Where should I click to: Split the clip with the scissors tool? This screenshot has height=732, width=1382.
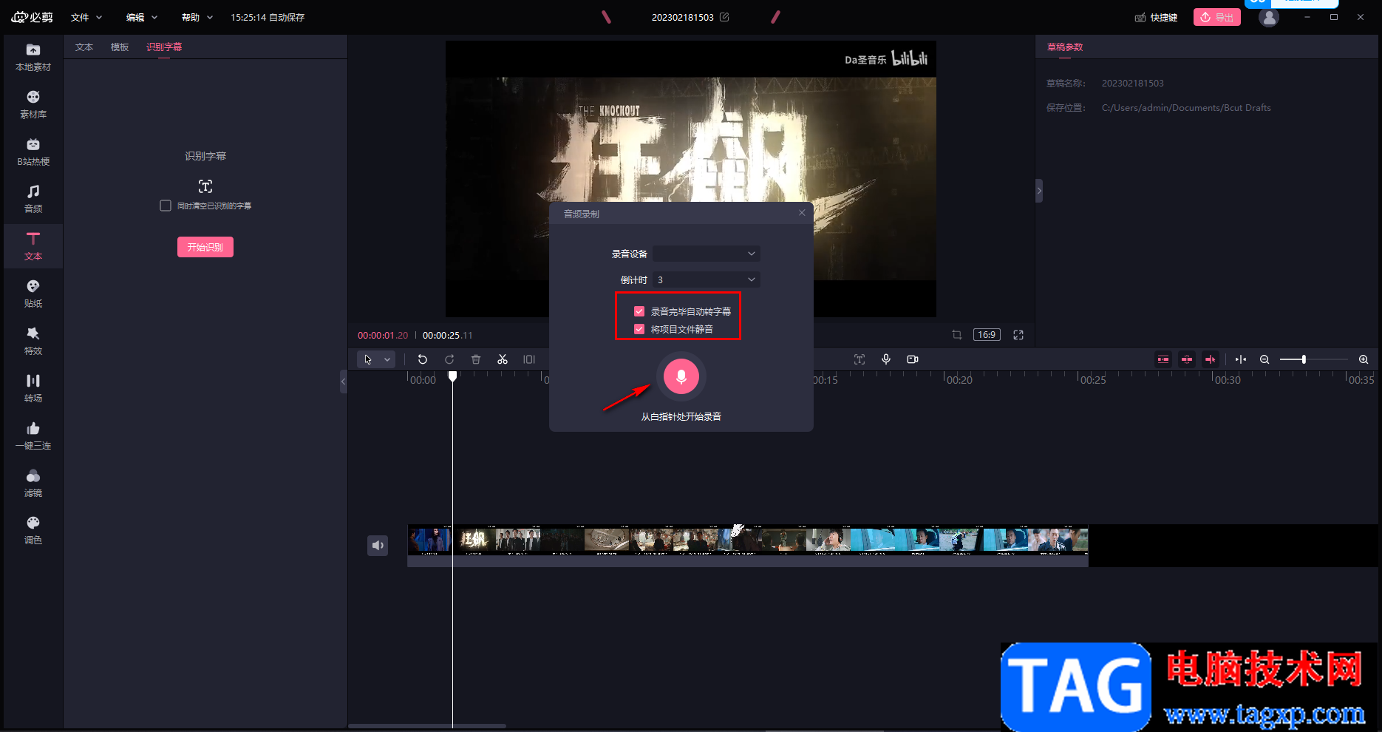[x=503, y=359]
